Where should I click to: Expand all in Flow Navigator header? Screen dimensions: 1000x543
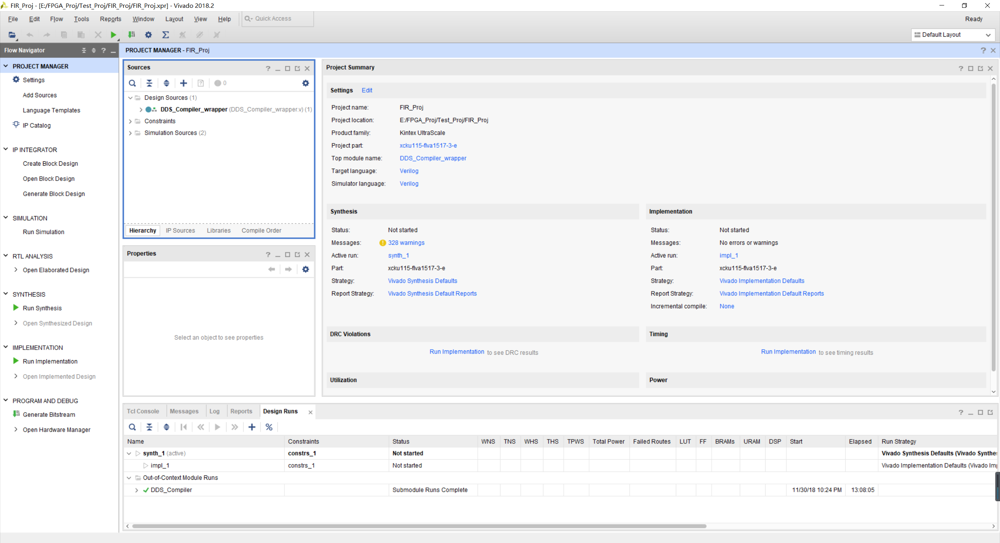[93, 50]
